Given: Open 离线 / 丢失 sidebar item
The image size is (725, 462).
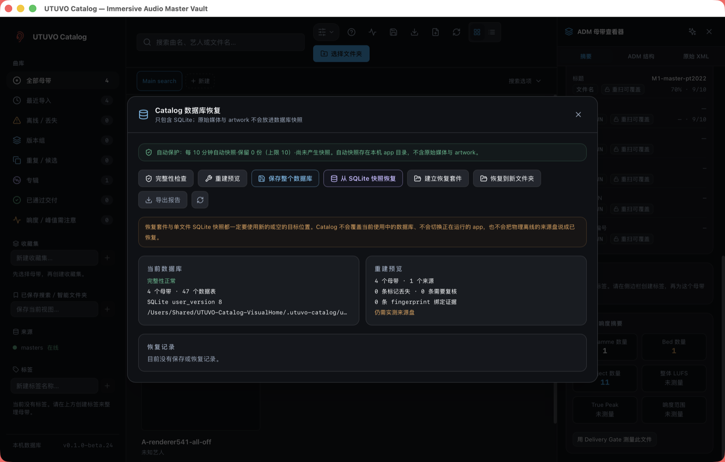Looking at the screenshot, I should tap(62, 120).
